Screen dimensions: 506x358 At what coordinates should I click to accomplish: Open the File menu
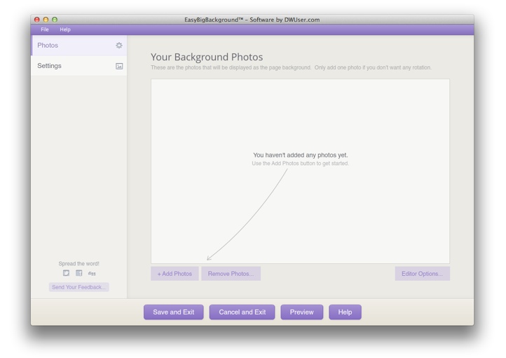click(x=44, y=29)
